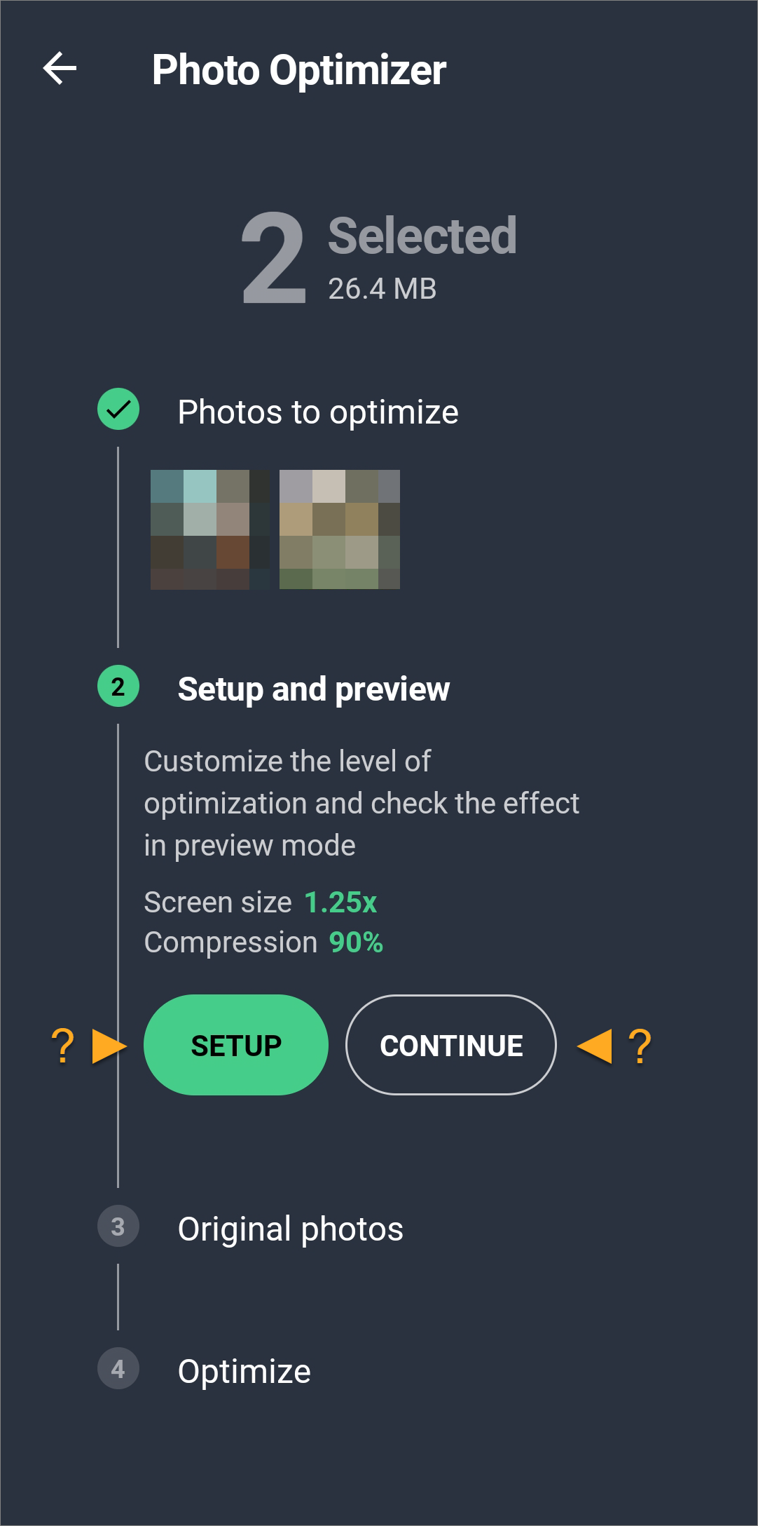Expand the Optimize step
Image resolution: width=758 pixels, height=1526 pixels.
pos(244,1371)
